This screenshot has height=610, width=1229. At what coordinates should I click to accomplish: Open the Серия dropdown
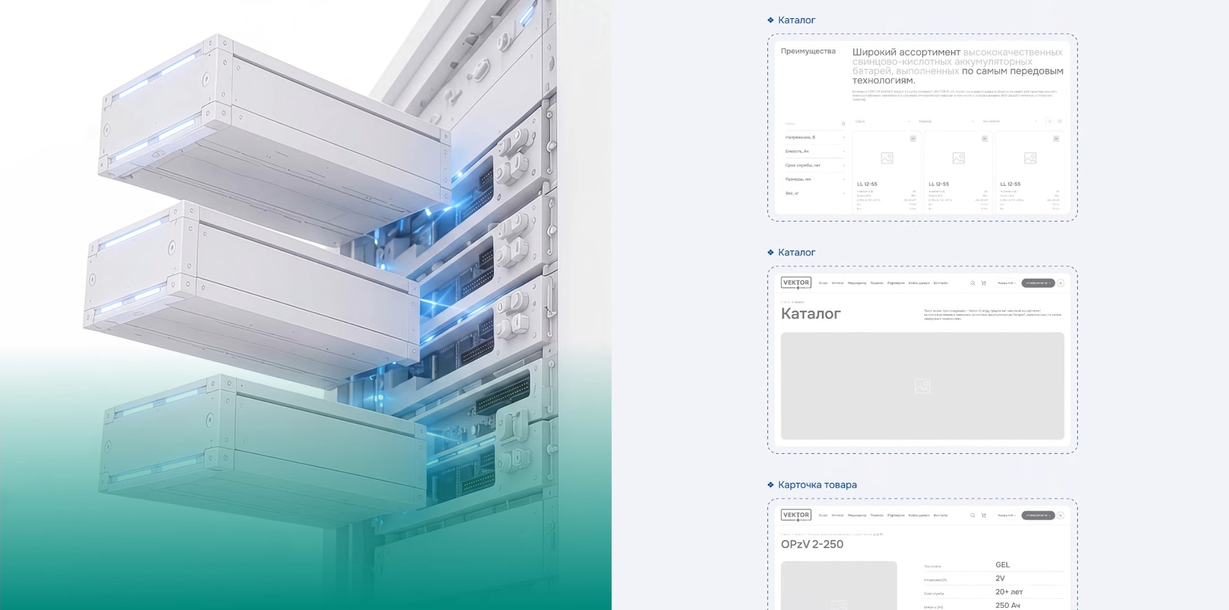882,121
